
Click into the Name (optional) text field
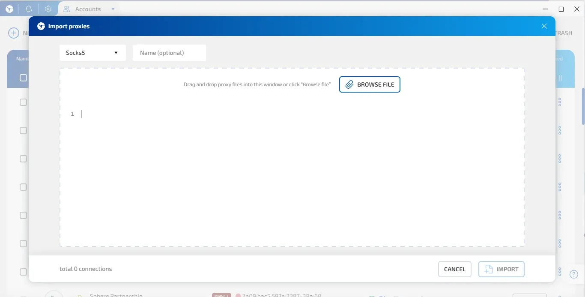tap(169, 52)
